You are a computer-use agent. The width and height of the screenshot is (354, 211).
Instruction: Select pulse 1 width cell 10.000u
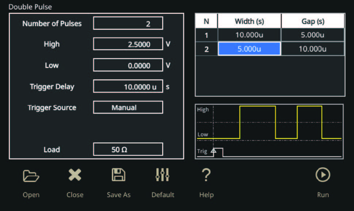tap(249, 35)
